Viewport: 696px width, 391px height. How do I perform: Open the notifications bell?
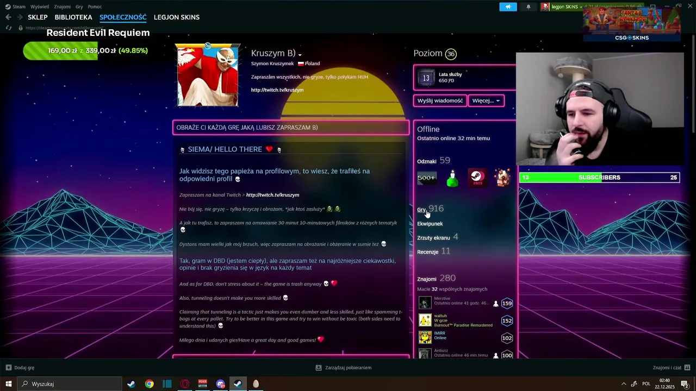528,7
